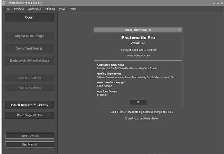Click the 'Software Engineering' heading
This screenshot has width=224, height=154.
(110, 65)
